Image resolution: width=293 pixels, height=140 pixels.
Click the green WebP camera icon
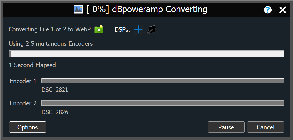[99, 29]
